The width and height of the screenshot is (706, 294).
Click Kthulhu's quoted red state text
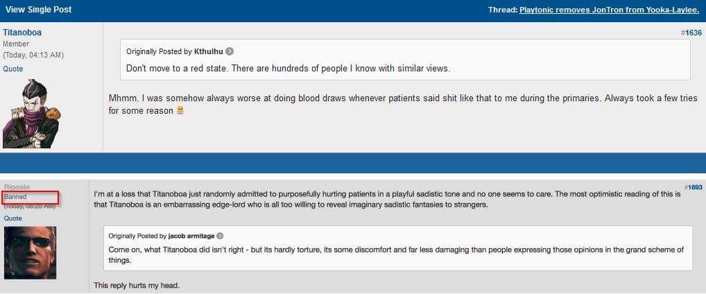coord(289,69)
